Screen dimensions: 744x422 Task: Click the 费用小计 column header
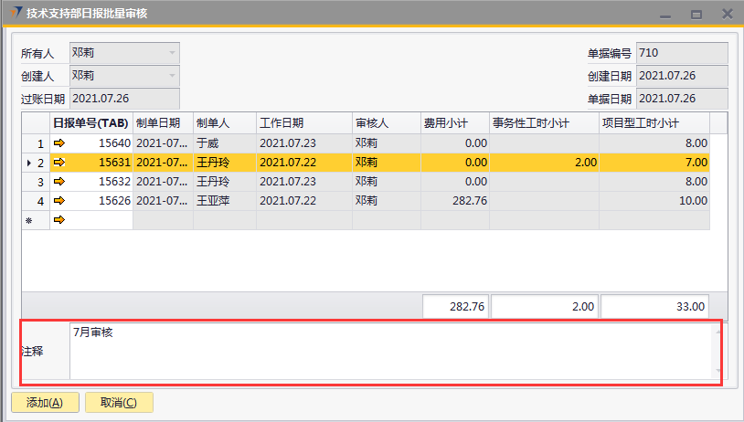(x=453, y=123)
